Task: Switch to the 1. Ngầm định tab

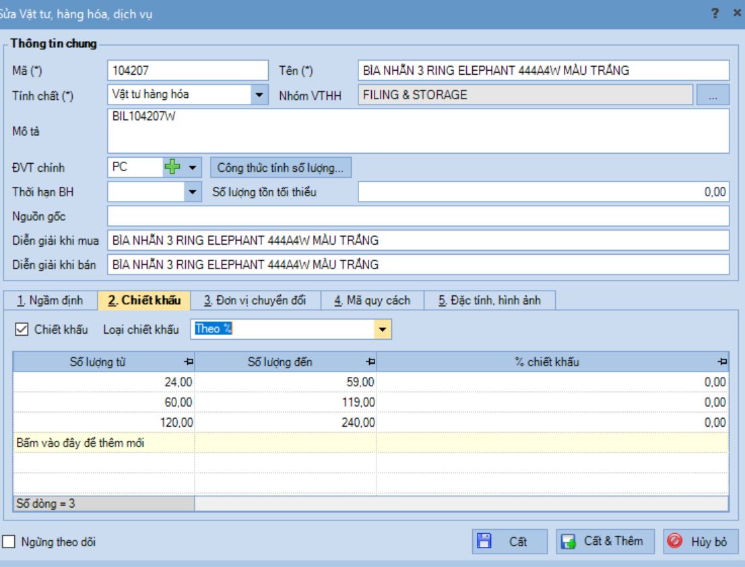Action: pyautogui.click(x=51, y=301)
